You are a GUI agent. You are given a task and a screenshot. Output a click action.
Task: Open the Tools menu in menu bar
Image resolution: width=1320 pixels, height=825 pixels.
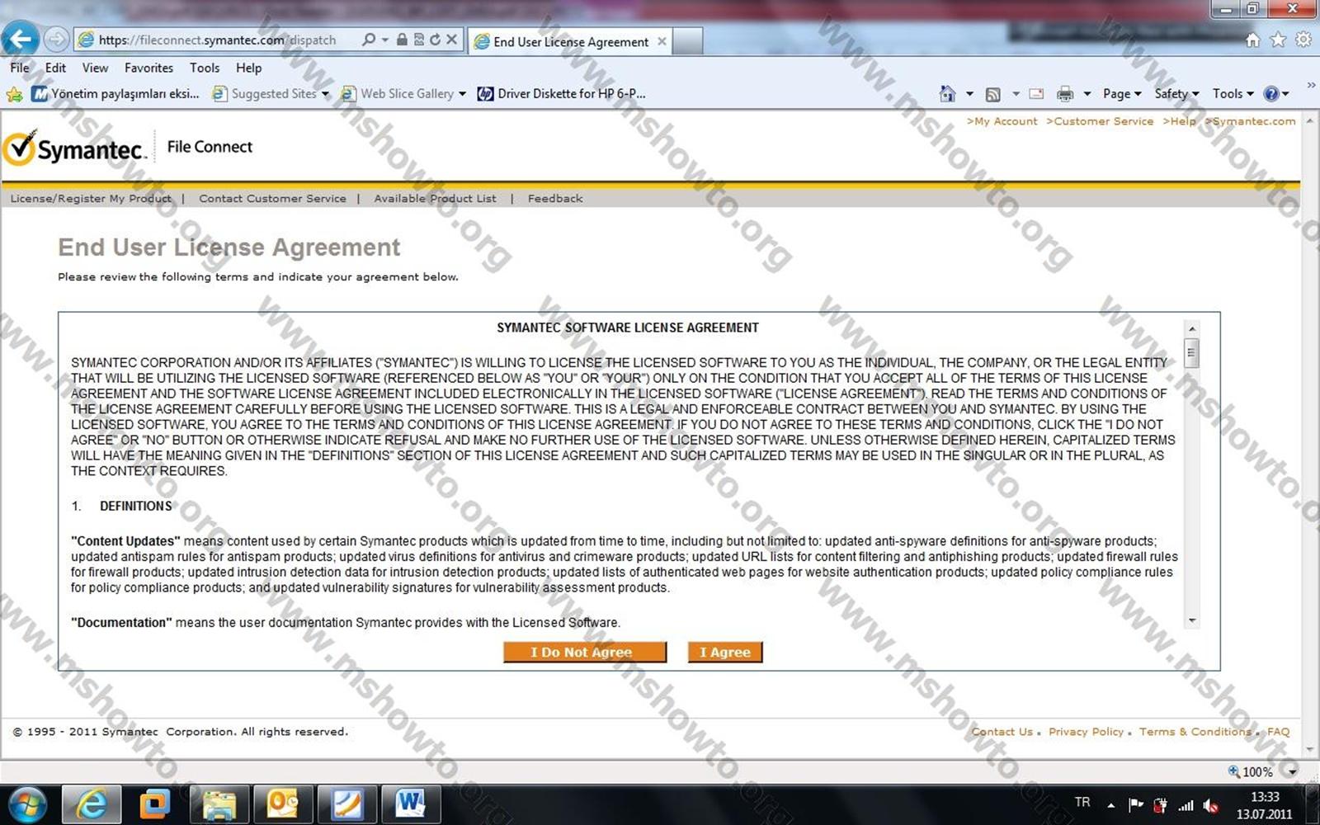click(205, 68)
